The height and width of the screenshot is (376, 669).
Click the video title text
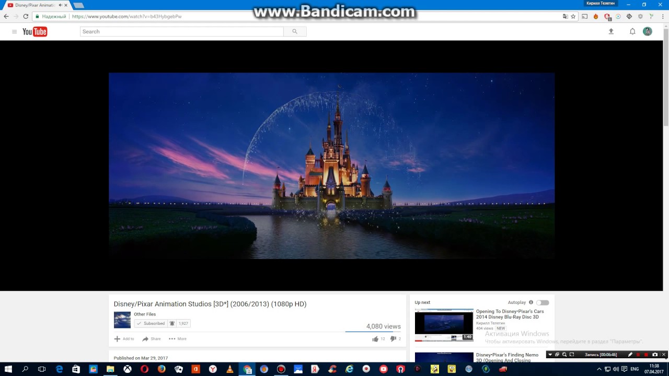tap(210, 304)
